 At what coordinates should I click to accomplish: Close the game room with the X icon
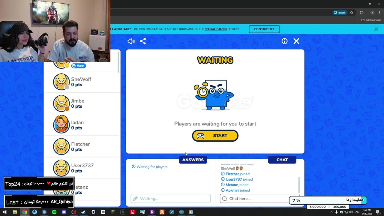pos(296,41)
